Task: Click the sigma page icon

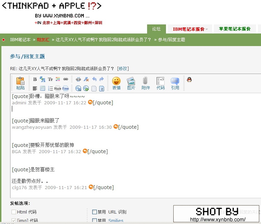Action: (x=102, y=89)
